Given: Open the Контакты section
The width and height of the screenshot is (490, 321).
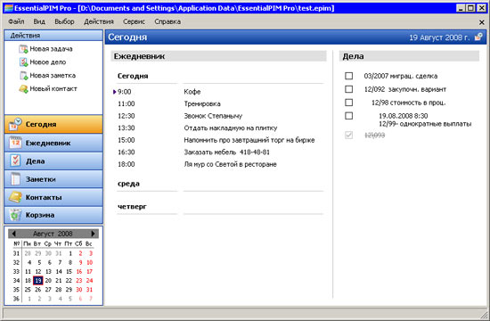Looking at the screenshot, I should [53, 197].
